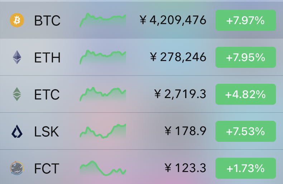283x184 pixels.
Task: Toggle the ETH +7.95% change badge
Action: pyautogui.click(x=245, y=57)
